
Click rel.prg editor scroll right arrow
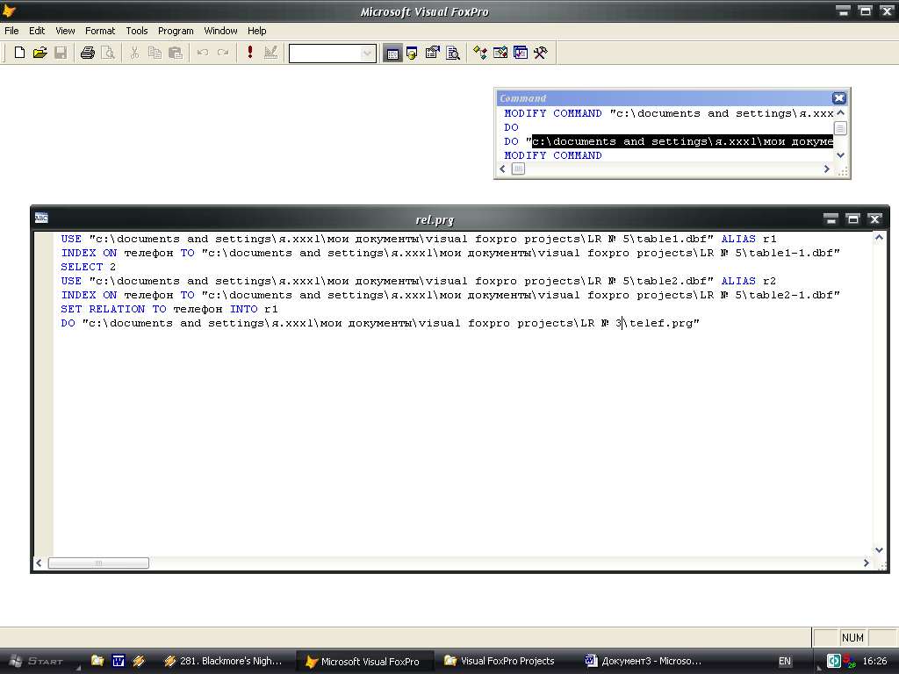[867, 563]
